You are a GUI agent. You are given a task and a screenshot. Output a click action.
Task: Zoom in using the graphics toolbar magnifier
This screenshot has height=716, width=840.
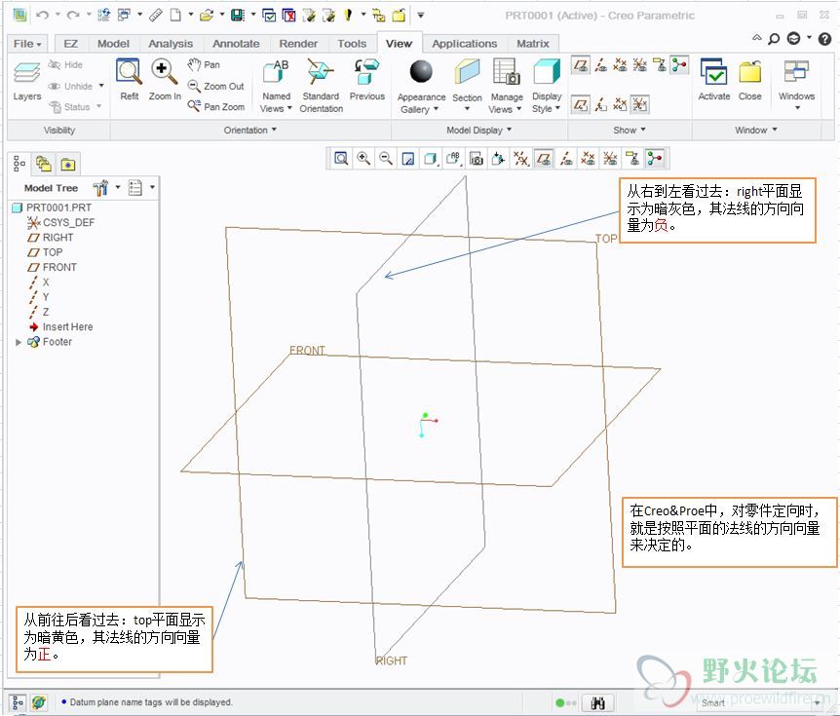point(363,159)
